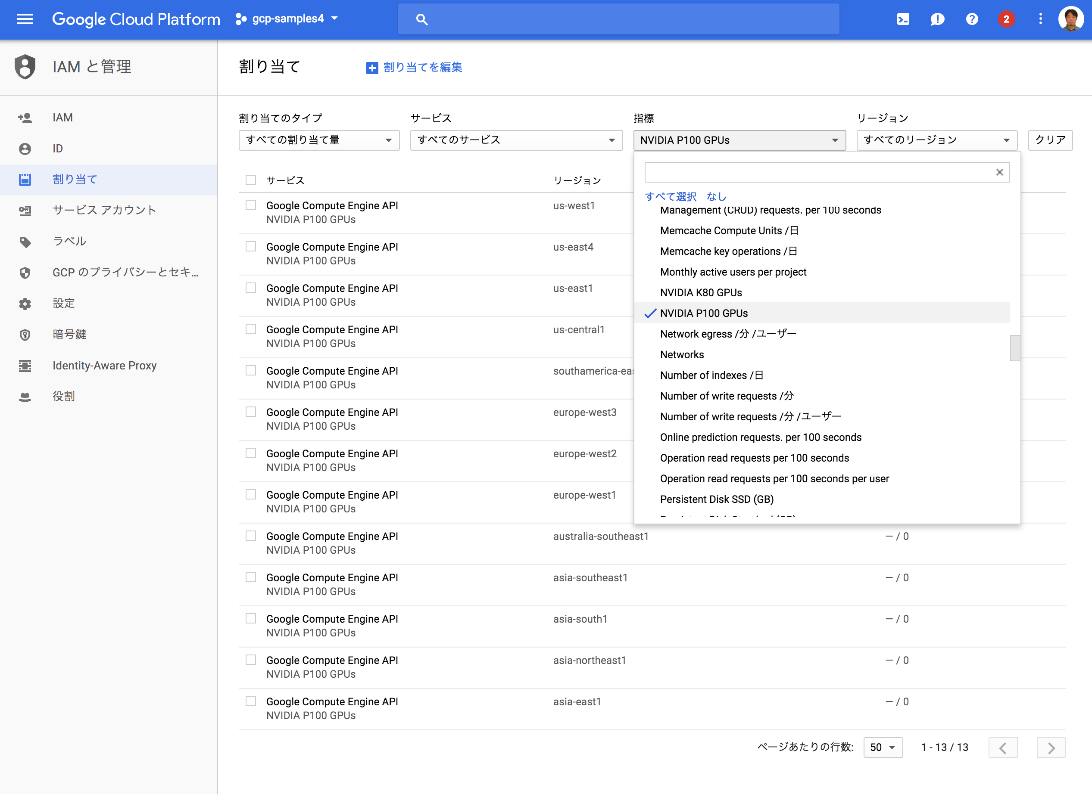Select the 暗号鍵 key icon in sidebar
This screenshot has width=1092, height=794.
[x=25, y=334]
